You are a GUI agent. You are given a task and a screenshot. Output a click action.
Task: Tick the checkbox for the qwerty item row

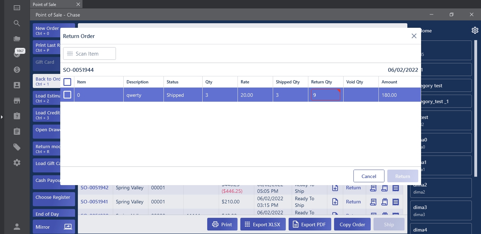(67, 95)
